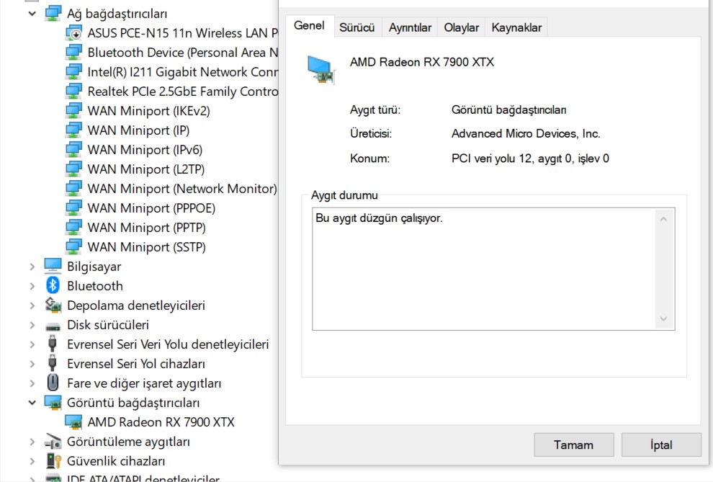The width and height of the screenshot is (713, 482).
Task: Open the Kaynaklar tab
Action: pos(516,27)
